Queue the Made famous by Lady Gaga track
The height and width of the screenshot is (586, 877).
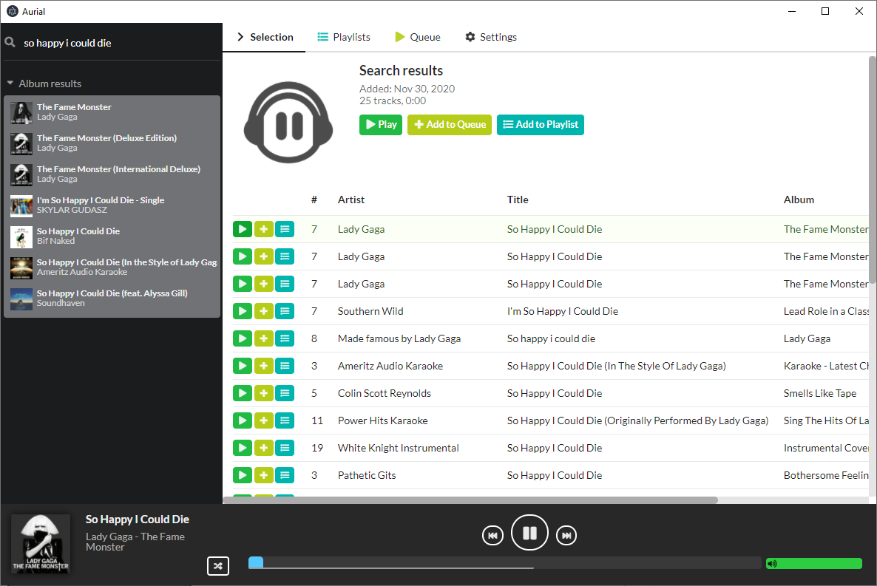[263, 339]
